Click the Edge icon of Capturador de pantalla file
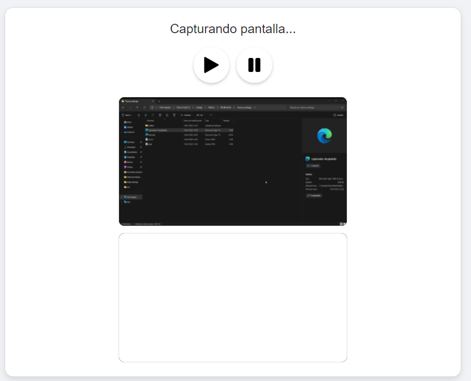This screenshot has height=381, width=471. pyautogui.click(x=148, y=130)
